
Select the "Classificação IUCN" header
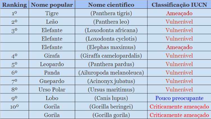(179, 5)
